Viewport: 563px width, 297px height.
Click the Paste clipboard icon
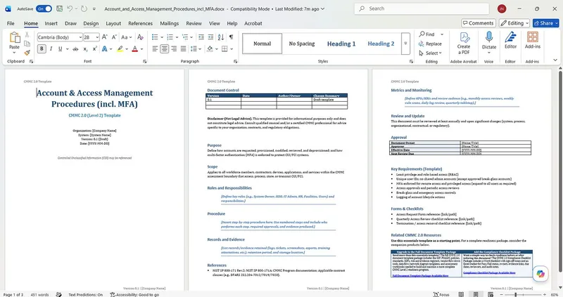tap(14, 37)
